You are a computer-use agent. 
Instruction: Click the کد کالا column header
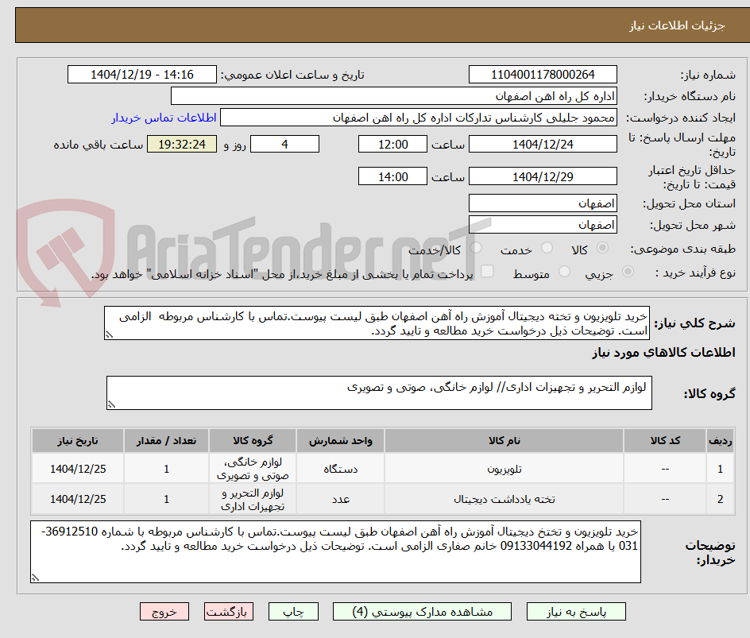[665, 440]
